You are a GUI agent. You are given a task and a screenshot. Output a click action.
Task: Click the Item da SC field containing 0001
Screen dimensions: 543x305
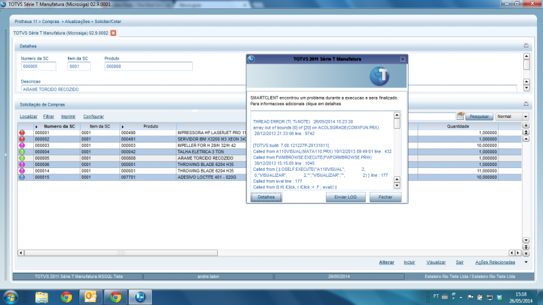[x=79, y=66]
